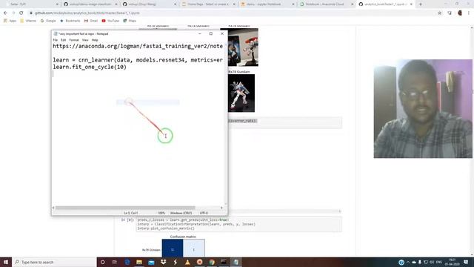Image resolution: width=474 pixels, height=267 pixels.
Task: Open the YouTube bookmark
Action: pyautogui.click(x=110, y=21)
